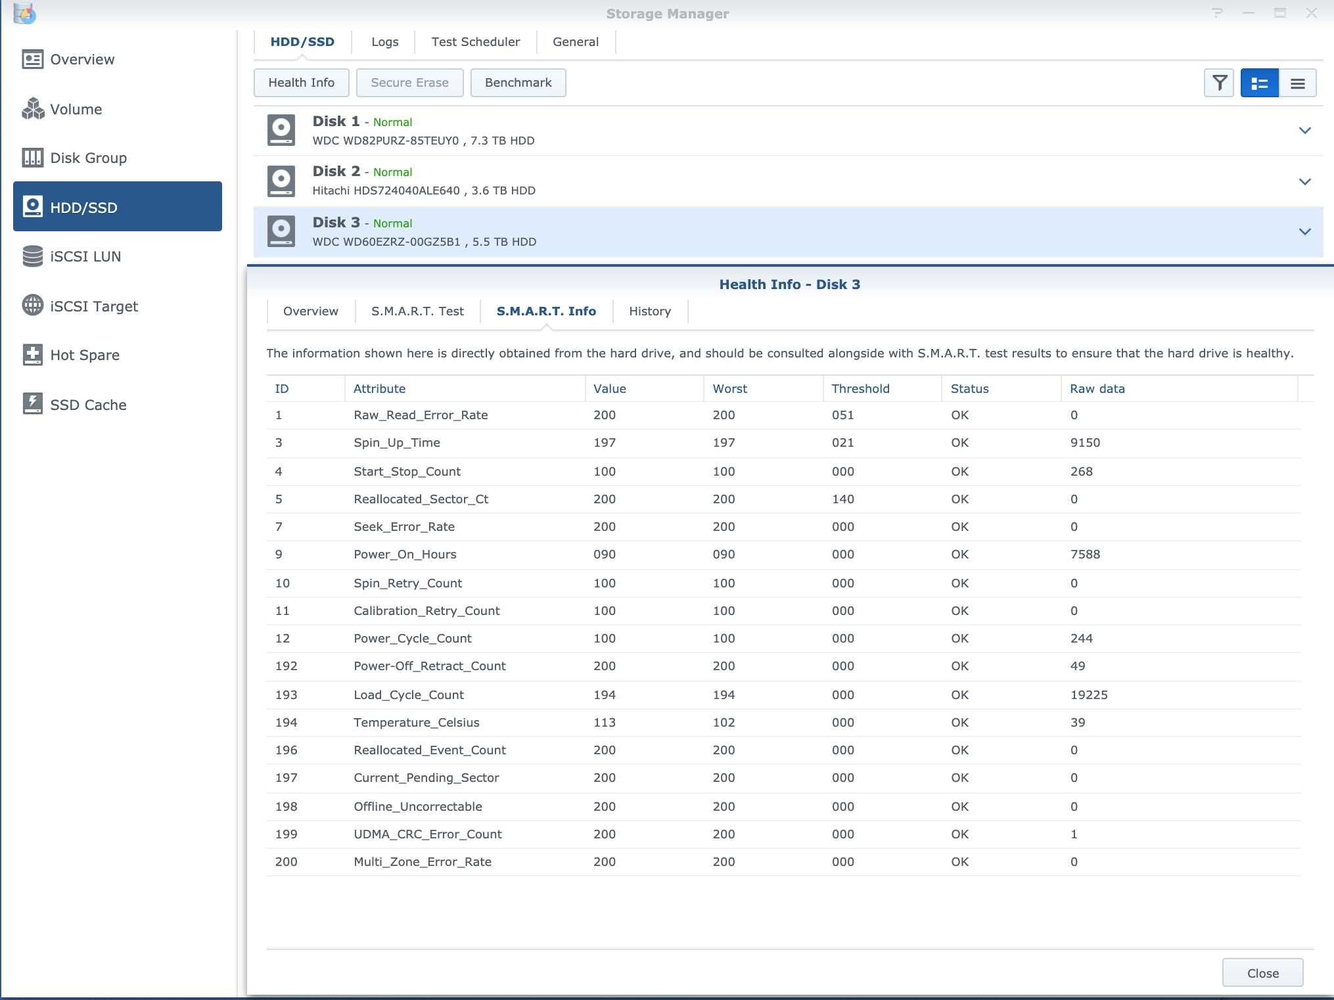This screenshot has height=1000, width=1334.
Task: Switch to History tab
Action: 649,311
